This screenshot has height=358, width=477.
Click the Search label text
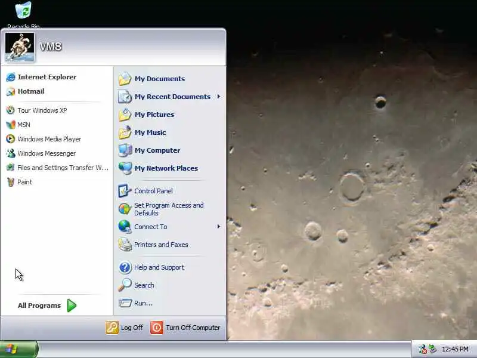[x=144, y=285]
